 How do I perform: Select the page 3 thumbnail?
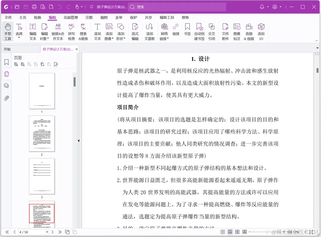[x=42, y=176]
